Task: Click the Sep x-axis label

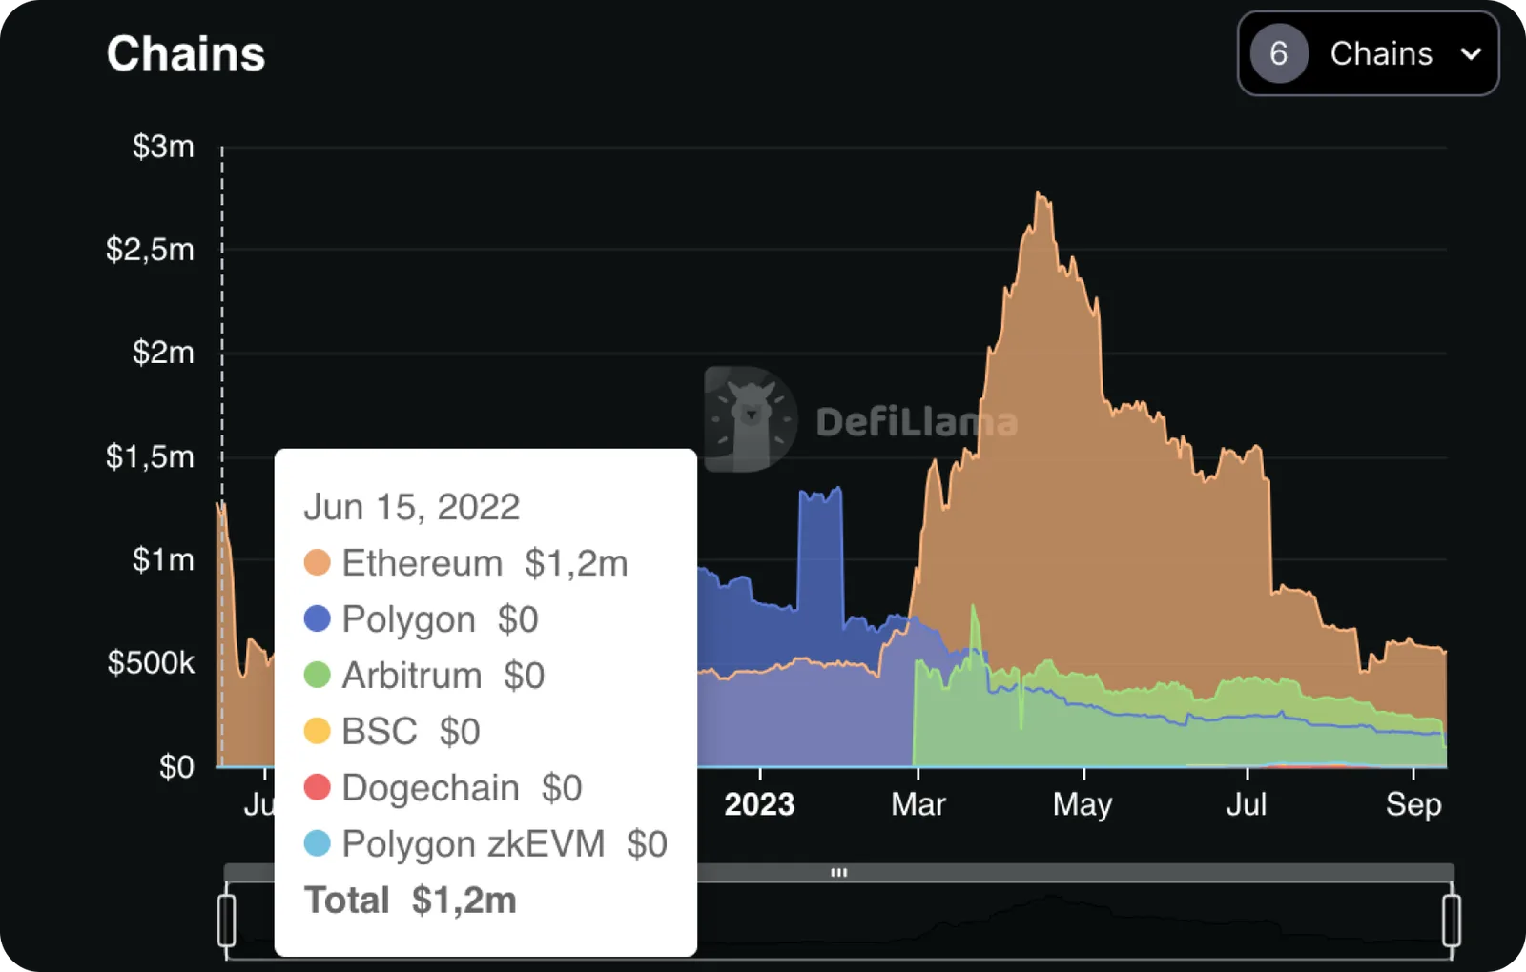Action: [1413, 805]
